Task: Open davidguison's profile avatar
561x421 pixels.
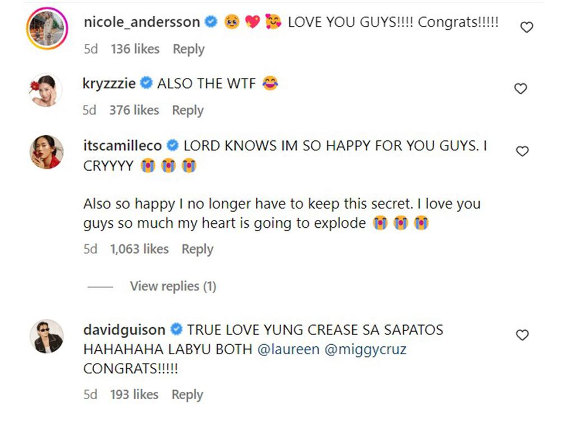Action: tap(46, 336)
